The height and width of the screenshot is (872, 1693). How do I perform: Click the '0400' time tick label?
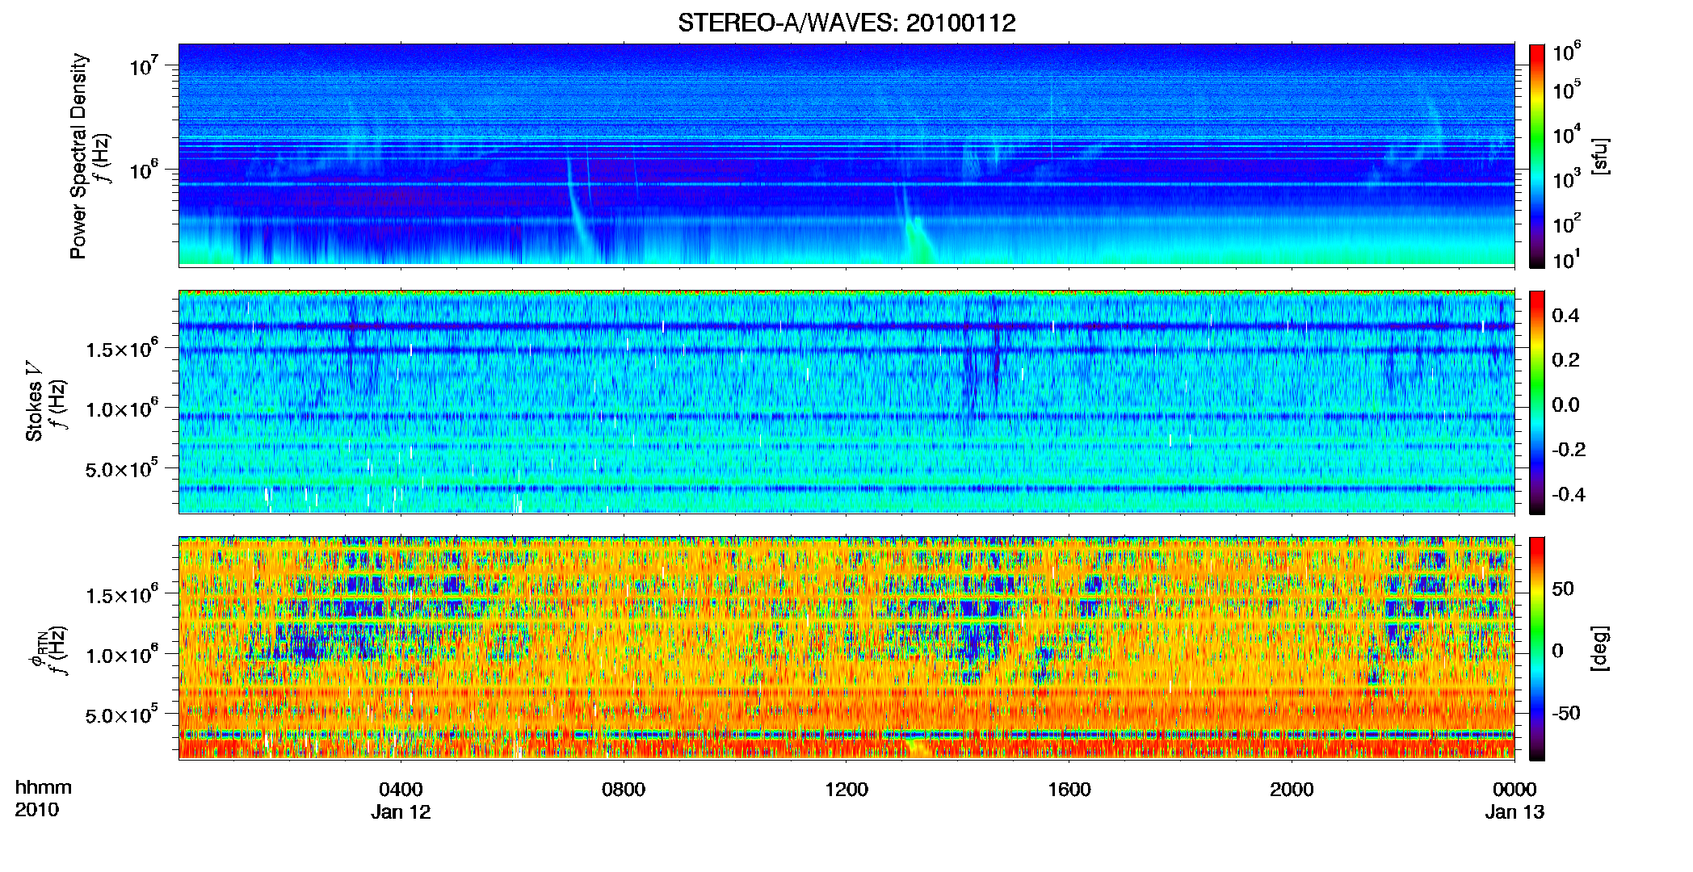401,790
